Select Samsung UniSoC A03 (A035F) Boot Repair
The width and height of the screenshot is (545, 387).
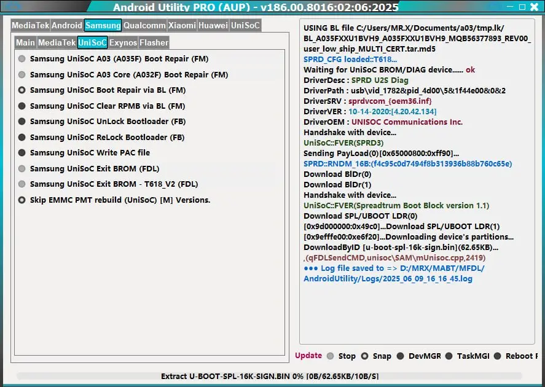[x=113, y=59]
